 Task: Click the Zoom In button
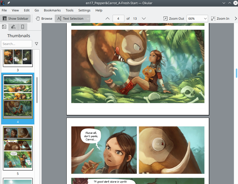click(x=220, y=19)
